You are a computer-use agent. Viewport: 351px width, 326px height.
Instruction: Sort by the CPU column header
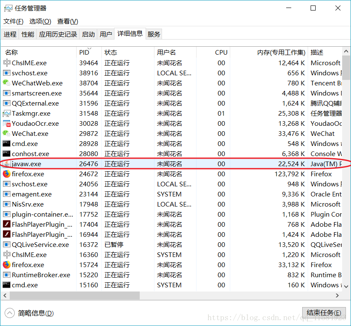(213, 52)
